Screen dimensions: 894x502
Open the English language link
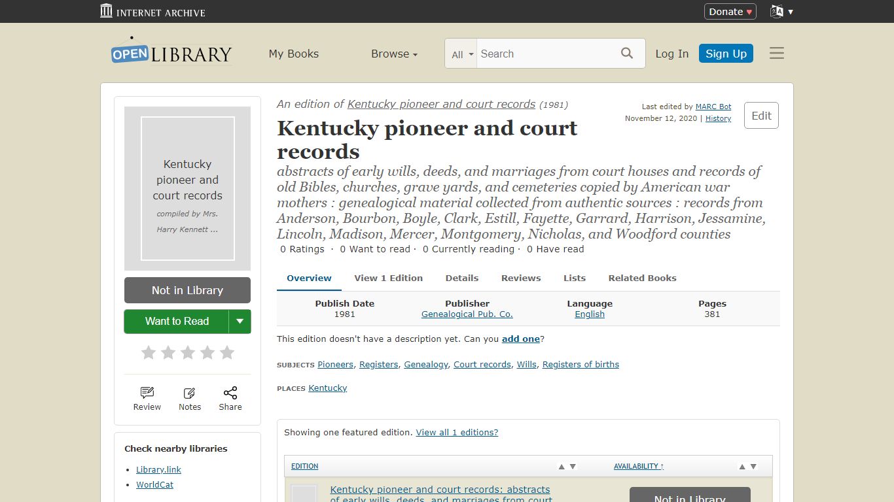coord(590,314)
